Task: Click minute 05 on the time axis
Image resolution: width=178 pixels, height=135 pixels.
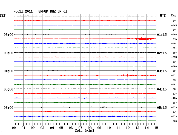Action: (61, 128)
